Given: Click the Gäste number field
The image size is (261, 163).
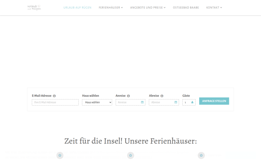Looking at the screenshot, I should pyautogui.click(x=189, y=102).
